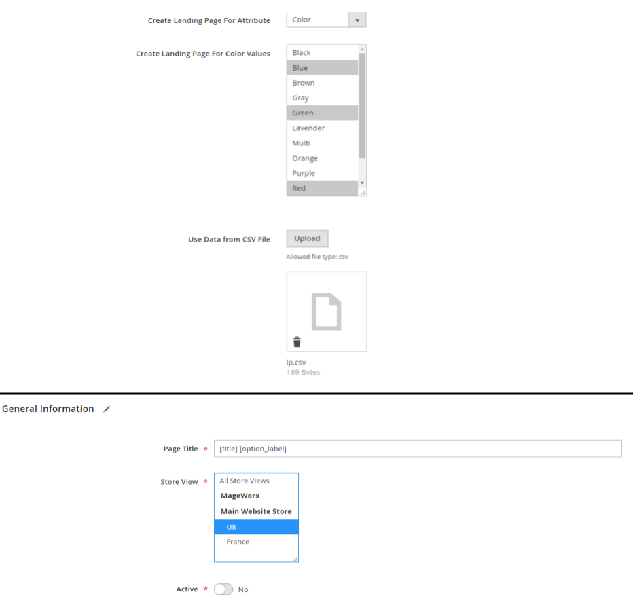Choose France store view
Screen dimensions: 633x611
point(256,542)
